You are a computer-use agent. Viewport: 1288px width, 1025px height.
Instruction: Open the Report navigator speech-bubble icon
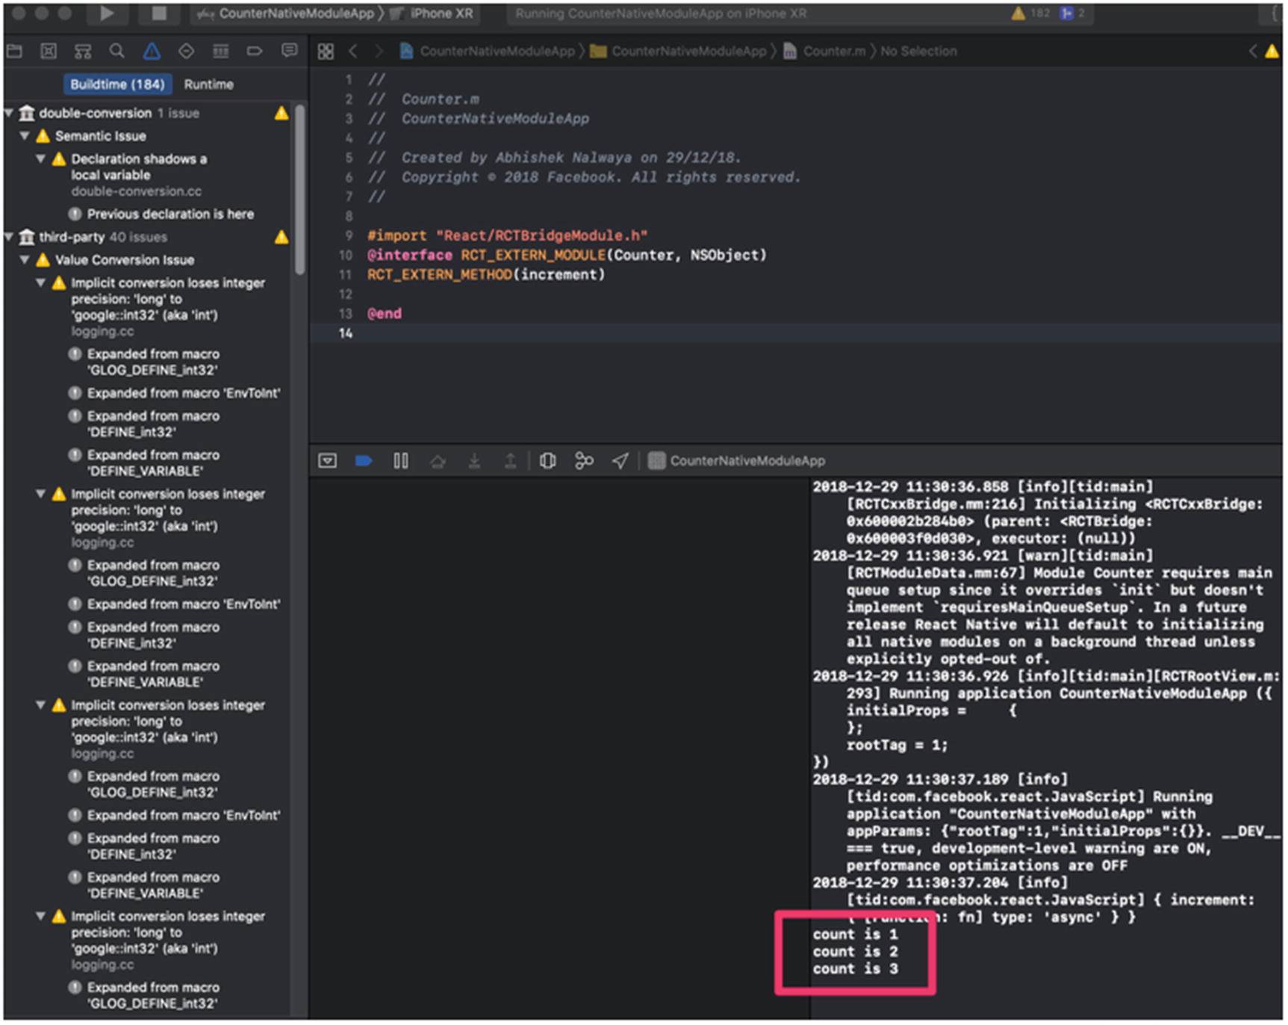click(x=289, y=51)
